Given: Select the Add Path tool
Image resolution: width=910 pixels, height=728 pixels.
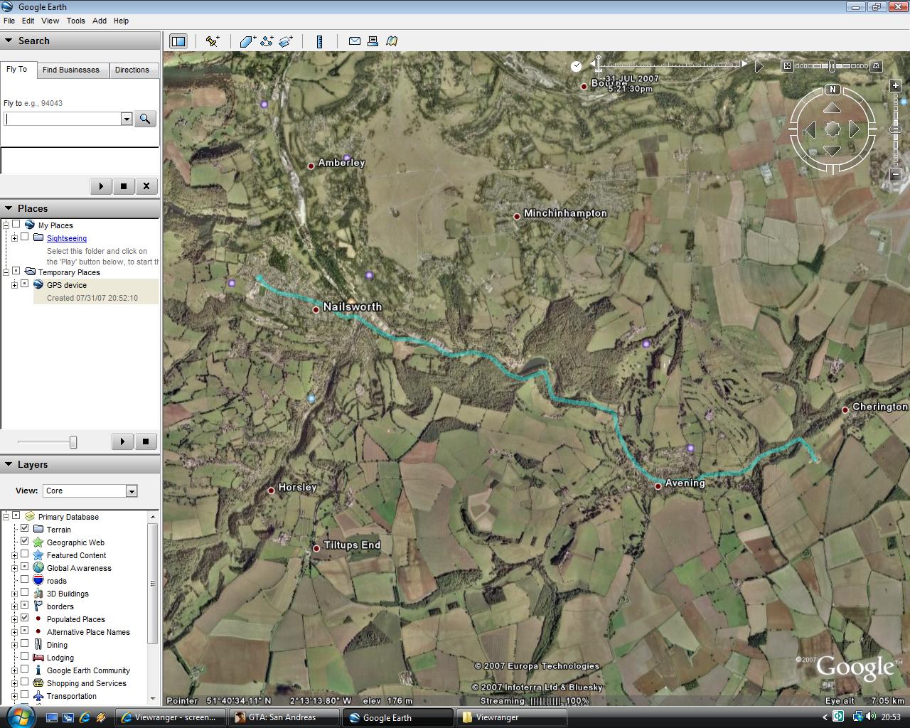Looking at the screenshot, I should (x=267, y=41).
